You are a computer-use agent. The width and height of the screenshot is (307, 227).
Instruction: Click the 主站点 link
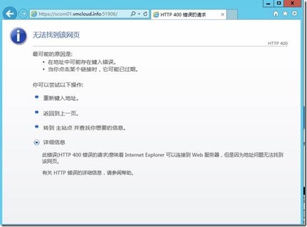64,128
